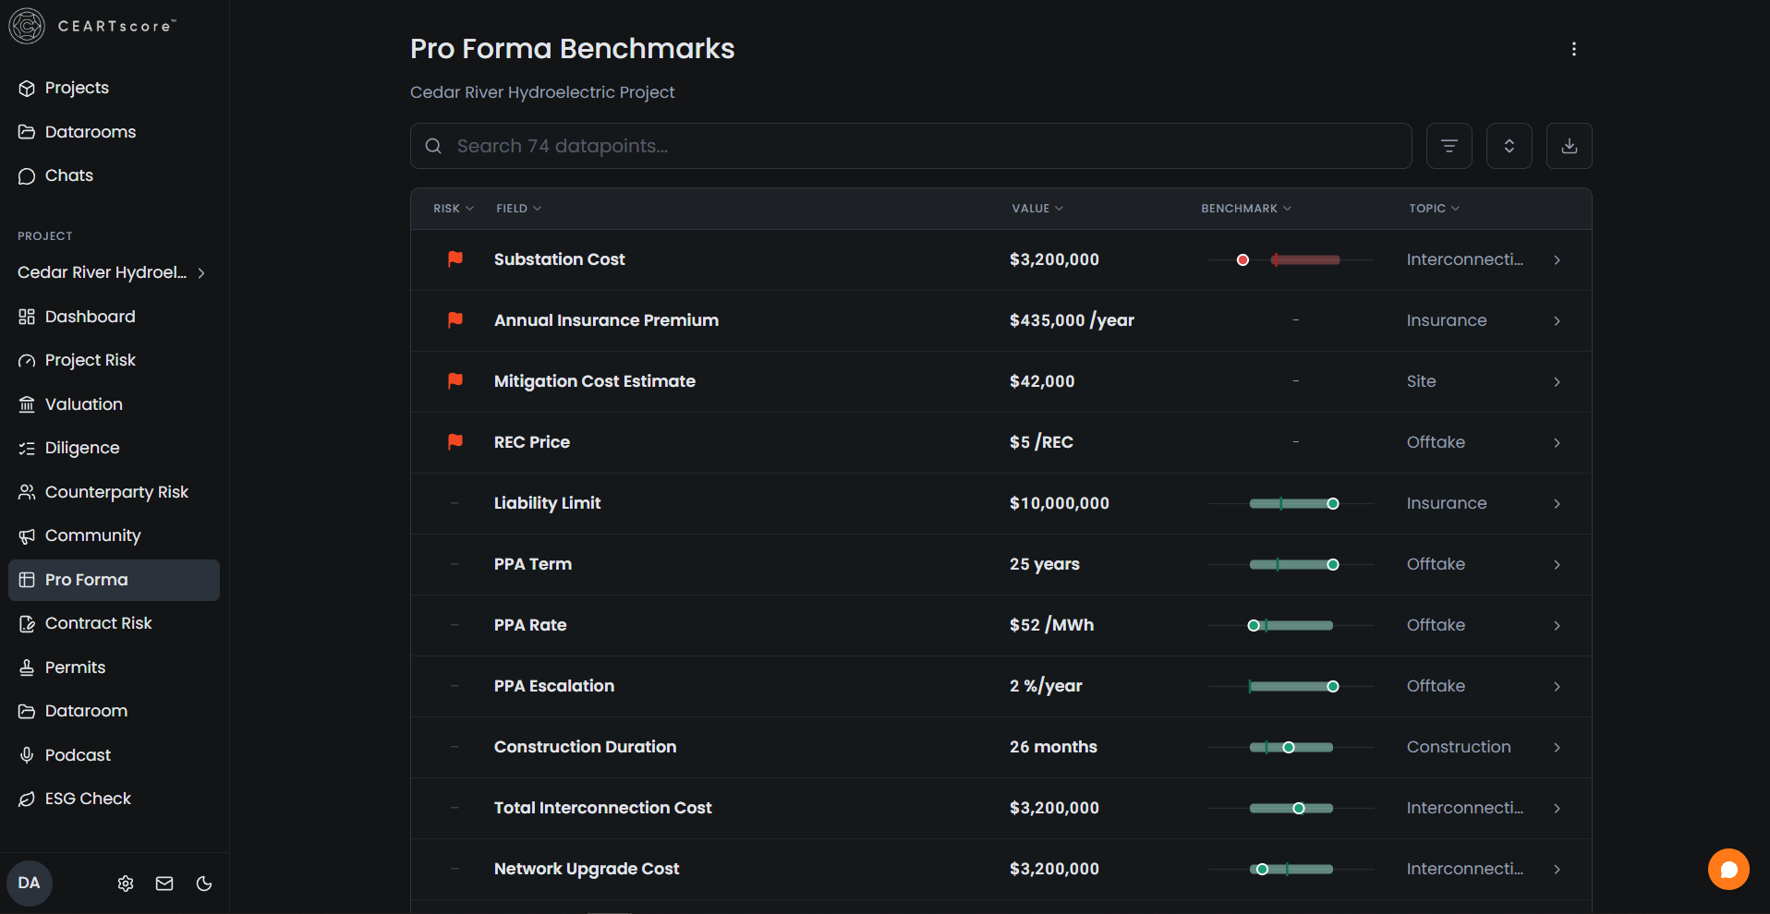
Task: Click the CEARTscore logo icon
Action: click(27, 26)
